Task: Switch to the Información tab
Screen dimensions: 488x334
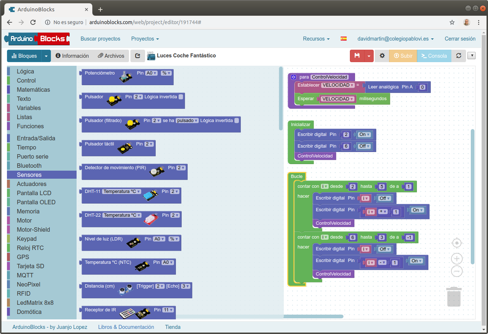Action: [72, 56]
